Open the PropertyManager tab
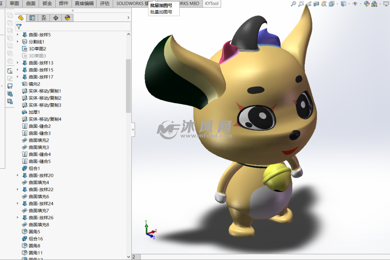The image size is (390, 260). 32,18
